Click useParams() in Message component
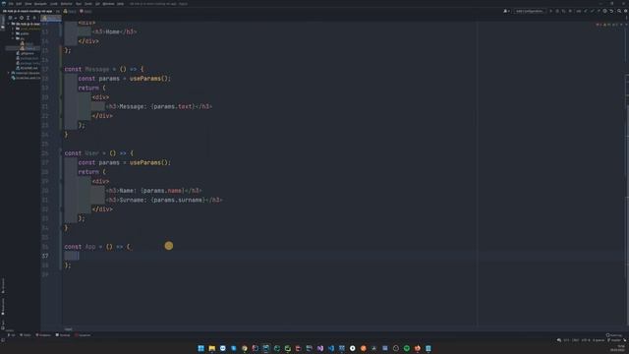 150,79
